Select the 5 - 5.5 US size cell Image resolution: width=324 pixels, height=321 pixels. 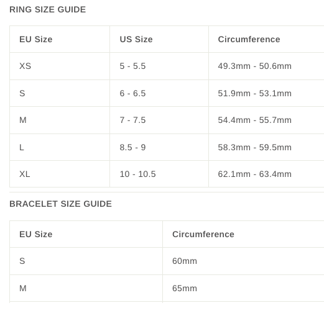[x=159, y=66]
